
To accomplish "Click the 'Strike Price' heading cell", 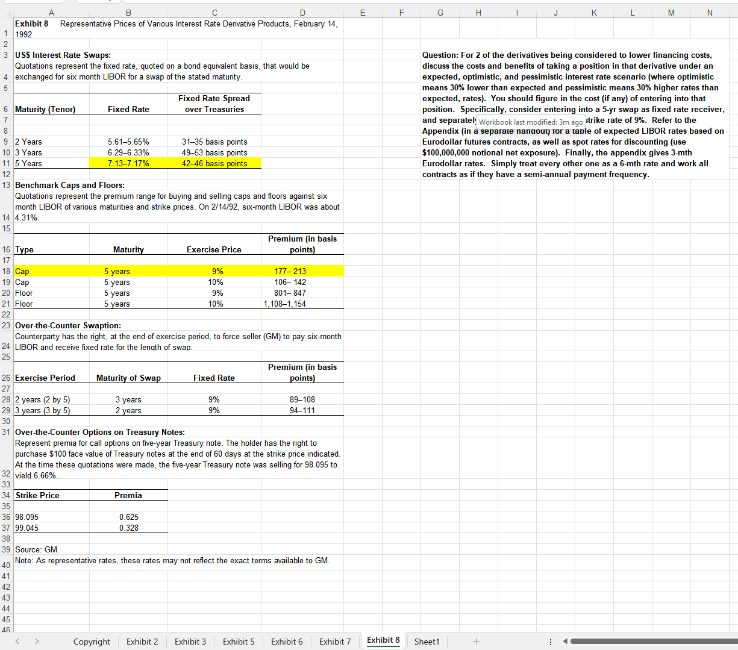I will pos(51,495).
